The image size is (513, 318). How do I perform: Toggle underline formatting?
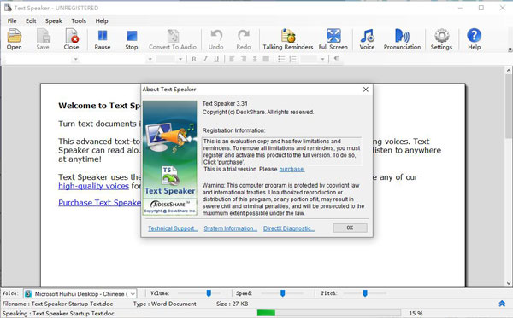[216, 59]
